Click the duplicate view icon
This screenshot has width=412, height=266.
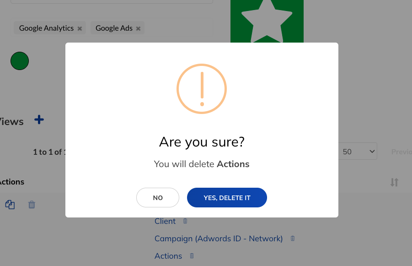(x=10, y=205)
